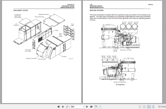This screenshot has height=109, width=166.
Task: Click the MACHINERY HOUSE heading
Action: pos(21,10)
